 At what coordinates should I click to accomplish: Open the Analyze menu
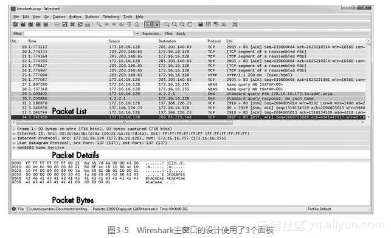[x=75, y=16]
